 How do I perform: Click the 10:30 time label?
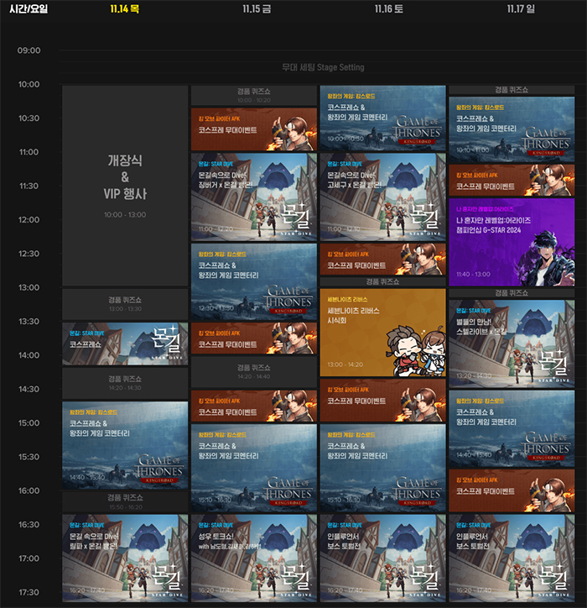29,118
